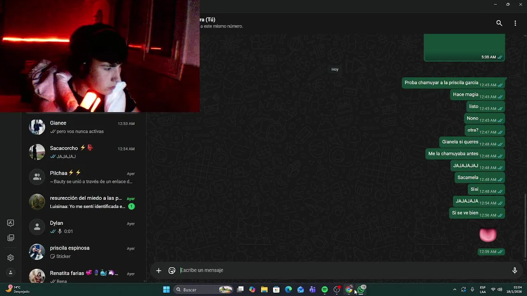Click the 'Hace magia' message
The image size is (527, 296).
pos(478,95)
